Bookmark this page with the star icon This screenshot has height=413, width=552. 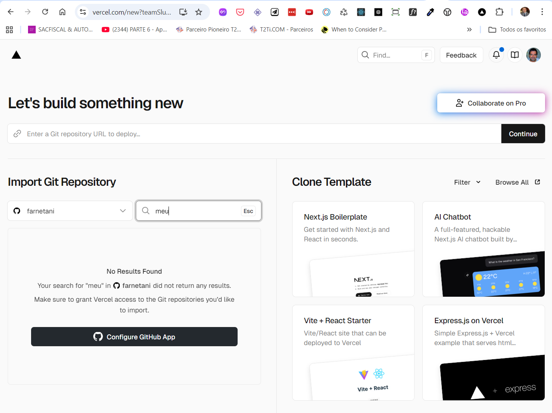[198, 12]
